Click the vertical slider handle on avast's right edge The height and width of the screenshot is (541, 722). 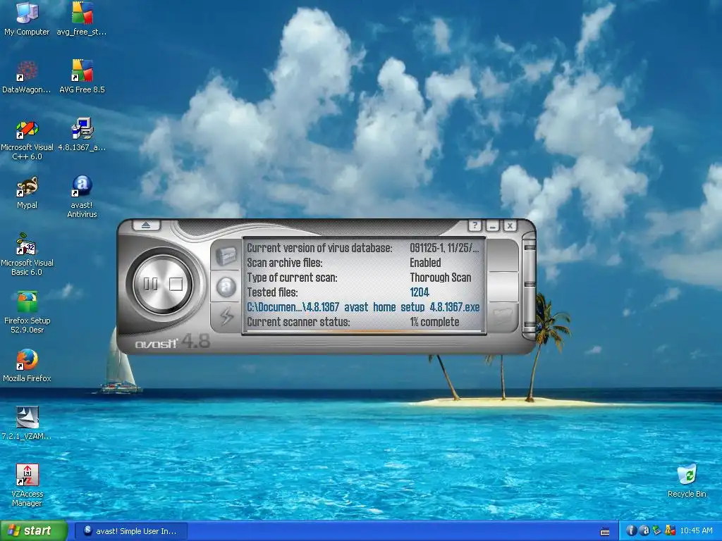coord(530,285)
